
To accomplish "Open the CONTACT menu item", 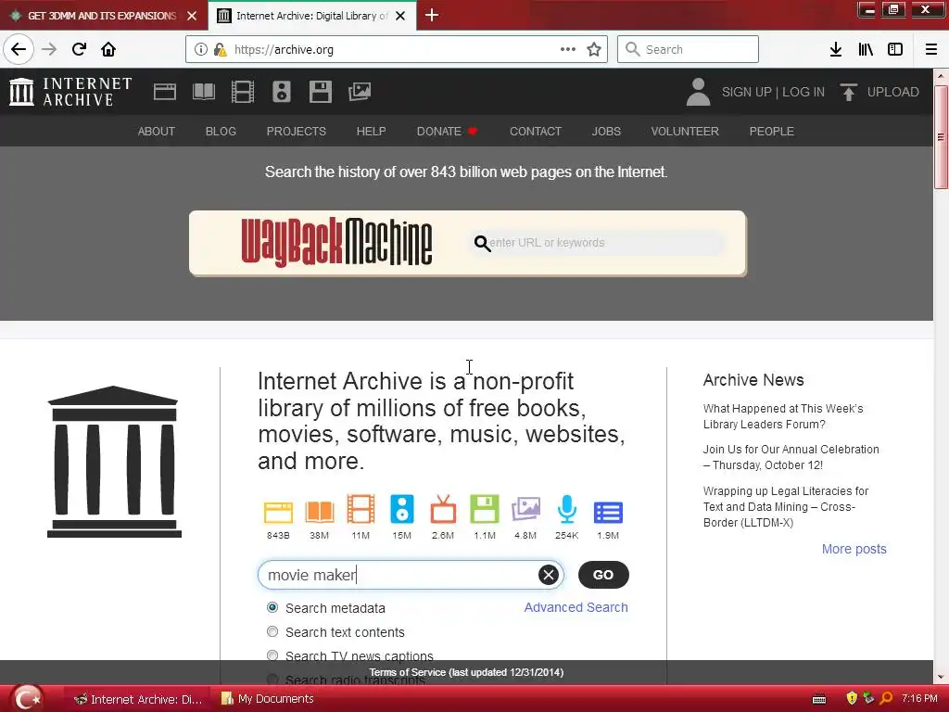I will [536, 132].
